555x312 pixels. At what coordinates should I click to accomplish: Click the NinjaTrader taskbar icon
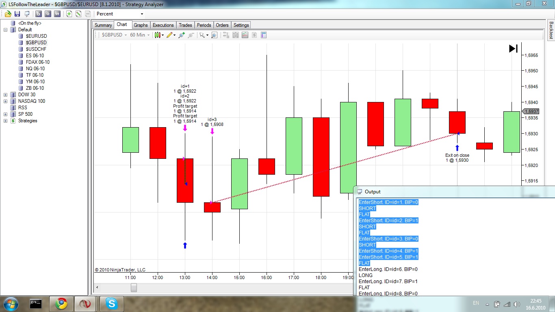coord(85,303)
